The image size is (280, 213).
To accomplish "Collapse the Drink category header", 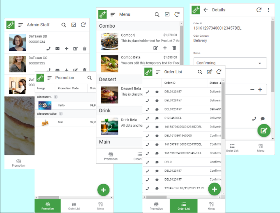I will [119, 111].
